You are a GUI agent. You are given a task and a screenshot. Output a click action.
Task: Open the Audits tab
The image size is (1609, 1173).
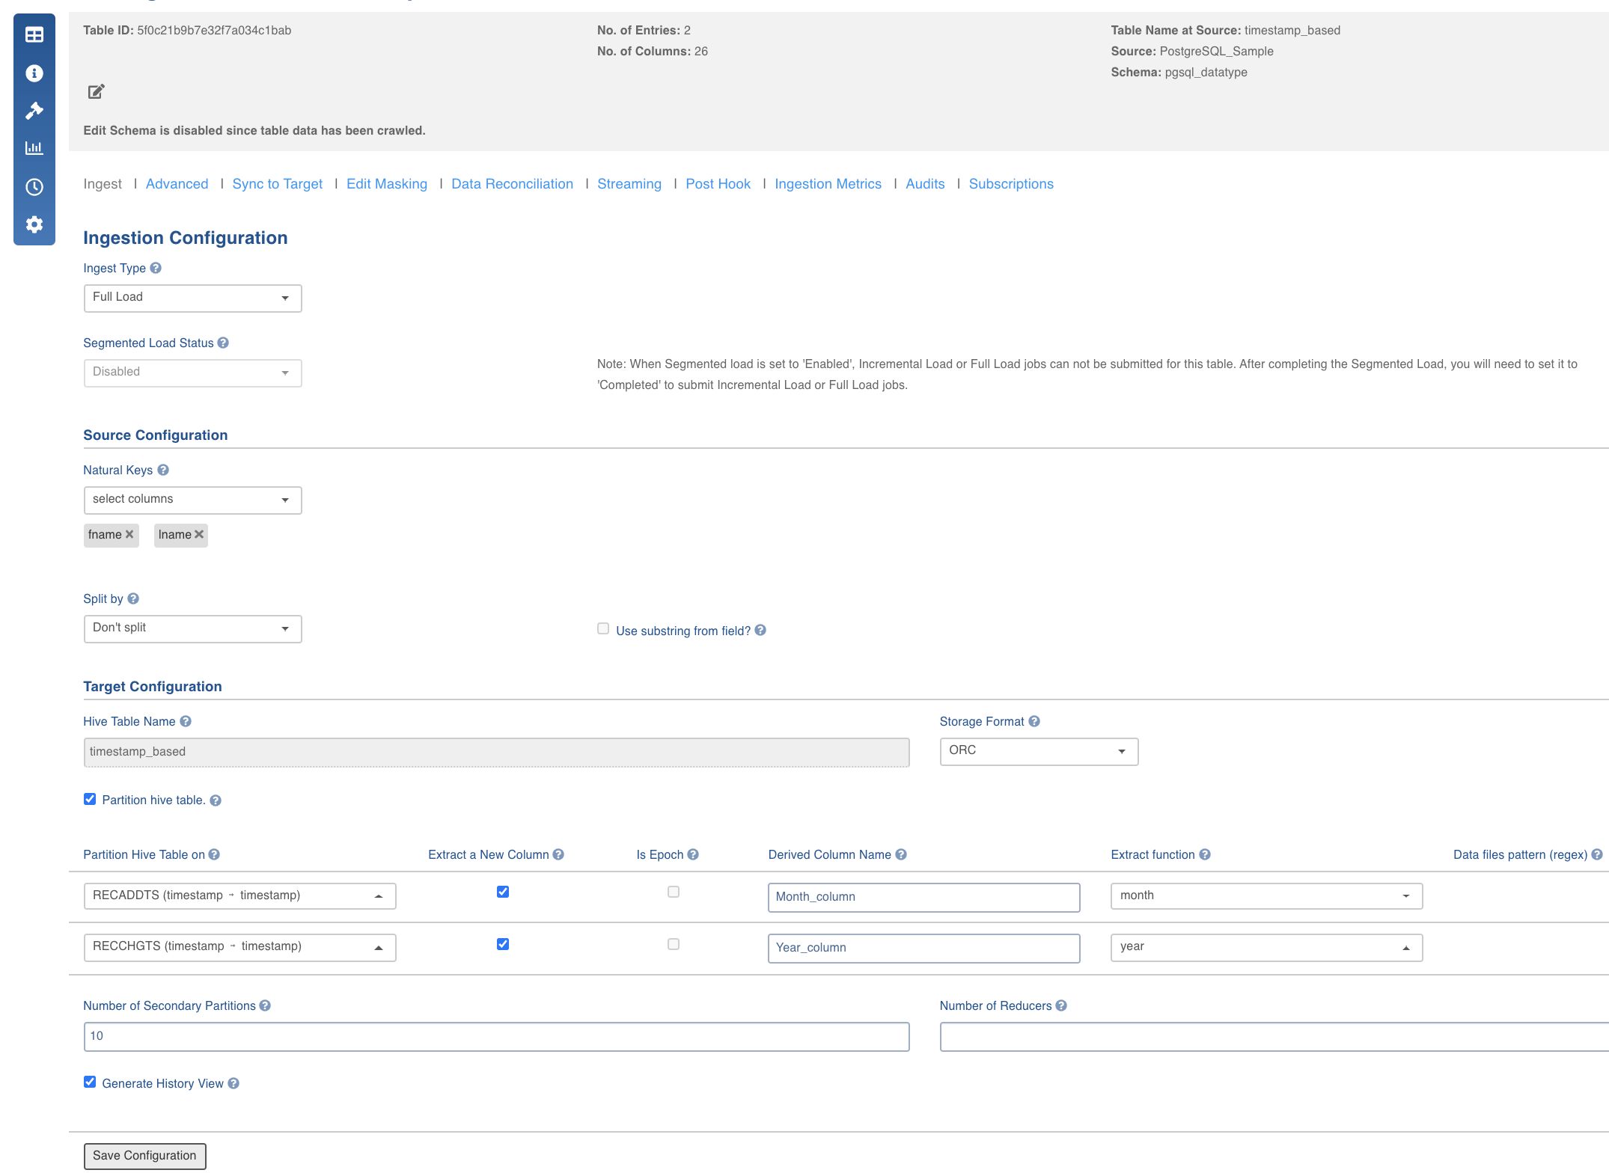pos(926,184)
